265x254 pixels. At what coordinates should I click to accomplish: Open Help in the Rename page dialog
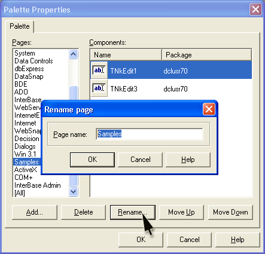pos(188,160)
